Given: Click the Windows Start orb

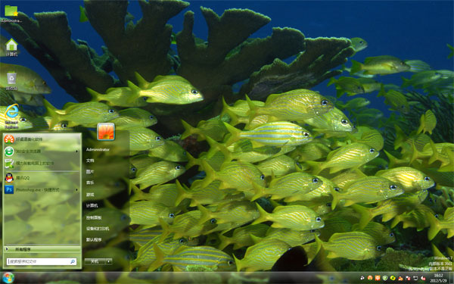Looking at the screenshot, I should [x=8, y=278].
